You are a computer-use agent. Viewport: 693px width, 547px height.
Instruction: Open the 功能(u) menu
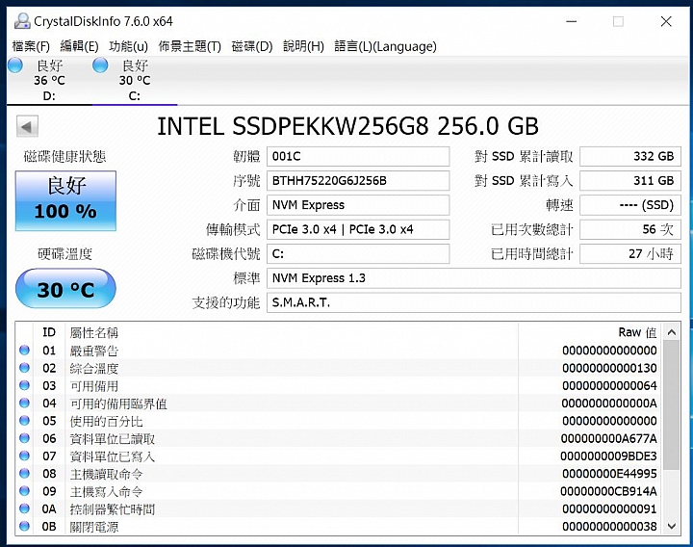(x=128, y=46)
